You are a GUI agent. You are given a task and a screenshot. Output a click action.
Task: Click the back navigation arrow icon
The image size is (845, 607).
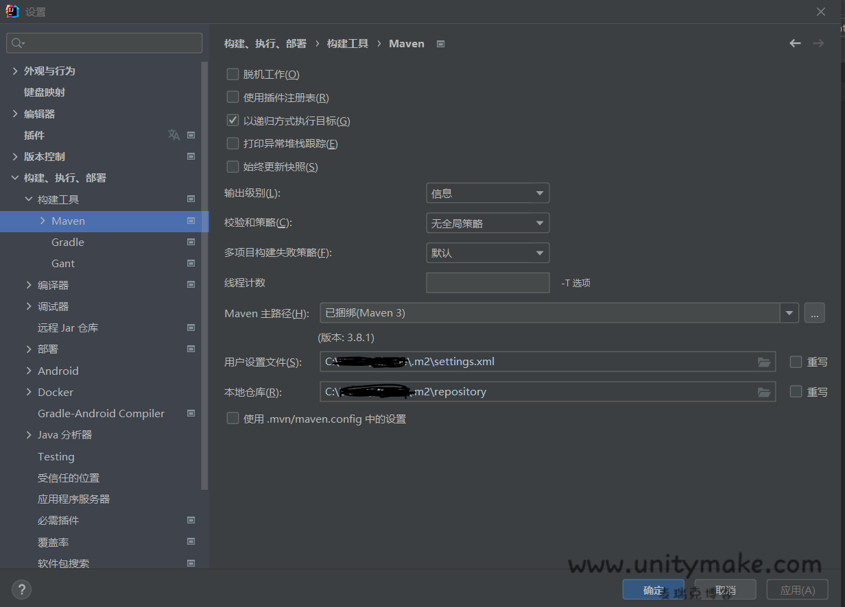click(795, 43)
